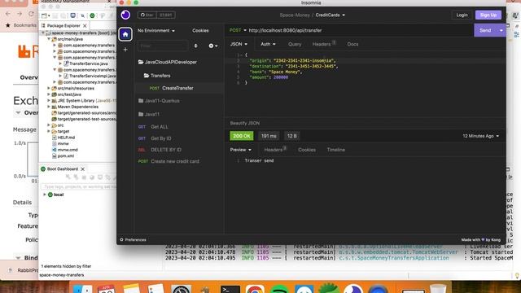Click the Login button
Screen dimensions: 521x293
(x=462, y=15)
